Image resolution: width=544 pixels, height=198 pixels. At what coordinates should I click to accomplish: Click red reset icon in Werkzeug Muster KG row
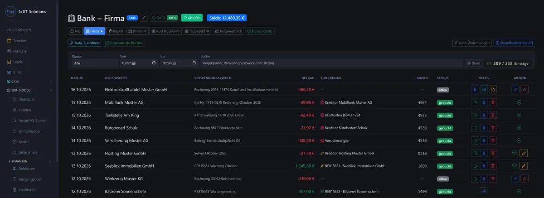click(525, 179)
